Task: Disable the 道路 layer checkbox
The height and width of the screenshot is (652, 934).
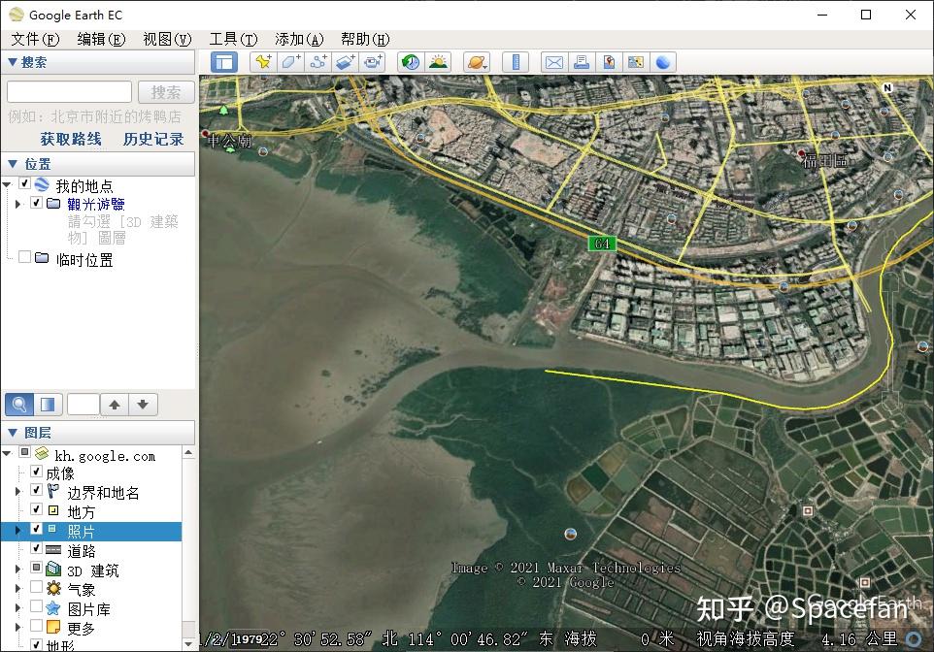Action: 36,548
